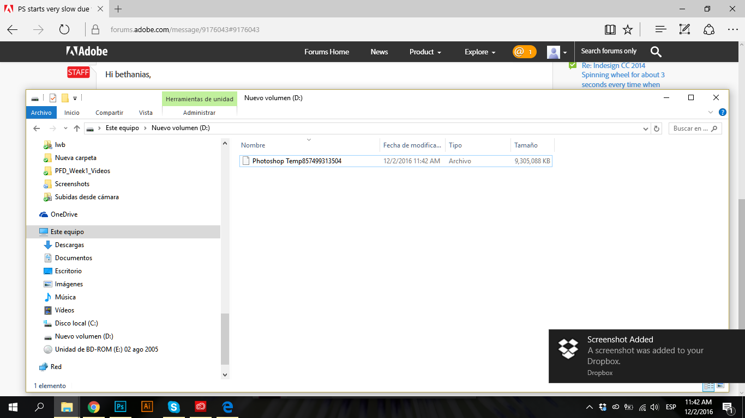The image size is (745, 418).
Task: Open the Re: Indesign CC 2014 thread link
Action: point(623,75)
